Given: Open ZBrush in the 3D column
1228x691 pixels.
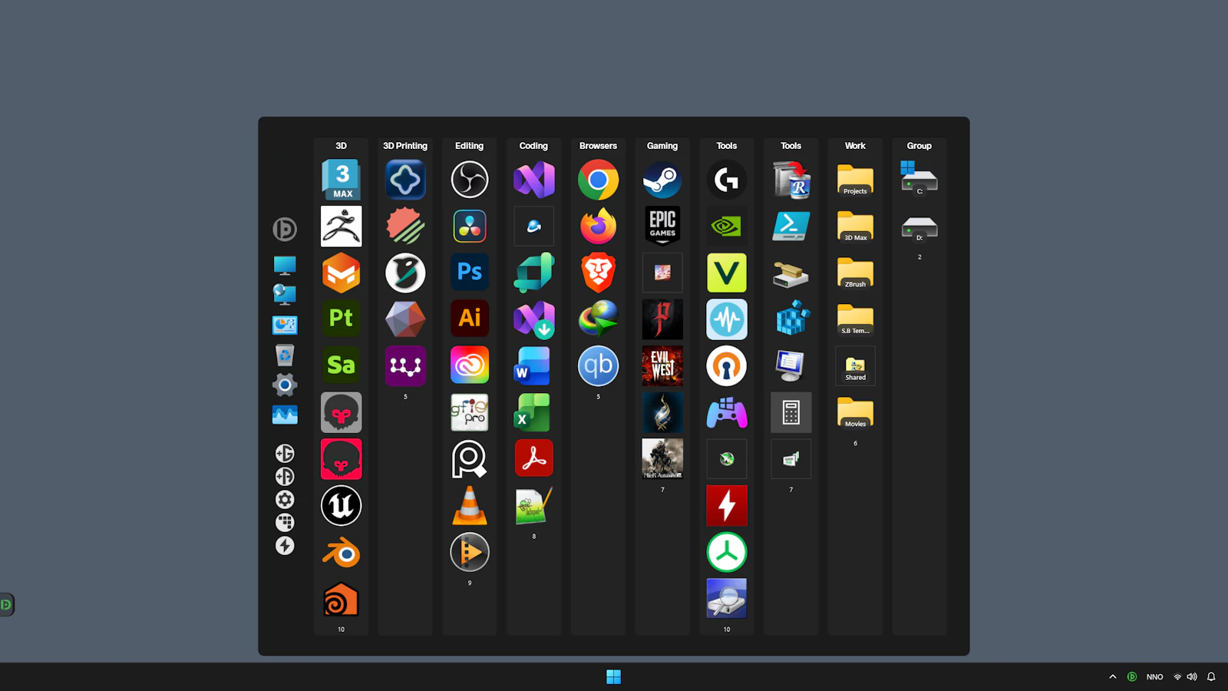Looking at the screenshot, I should (x=342, y=226).
